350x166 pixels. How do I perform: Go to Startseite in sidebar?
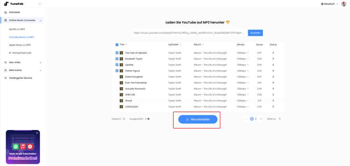click(14, 12)
